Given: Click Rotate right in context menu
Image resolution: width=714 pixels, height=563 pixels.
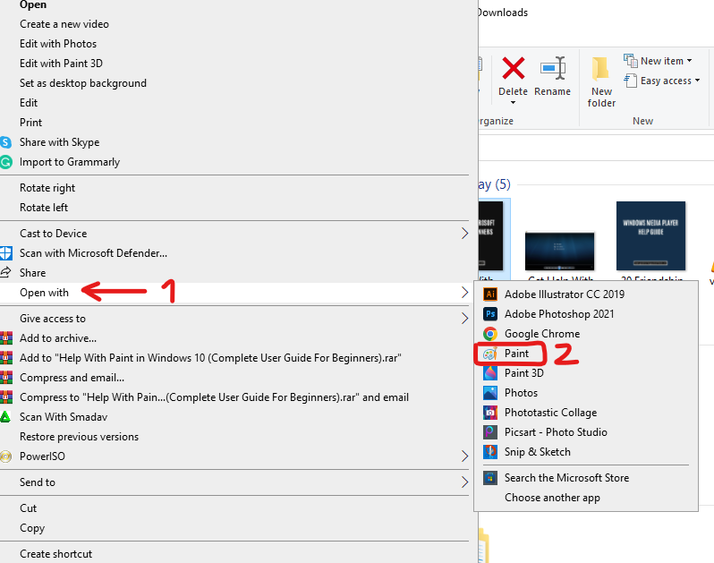Looking at the screenshot, I should click(47, 188).
